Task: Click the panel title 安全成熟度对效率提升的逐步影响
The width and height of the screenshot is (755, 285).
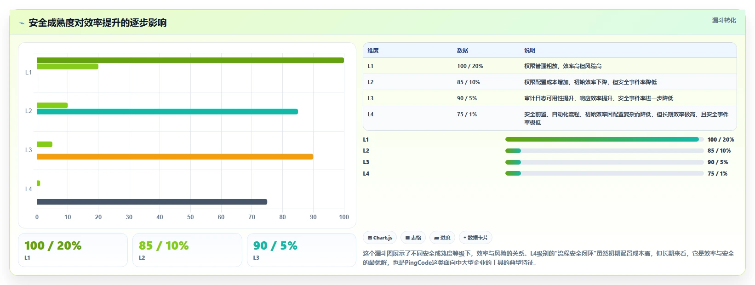Action: (x=97, y=23)
